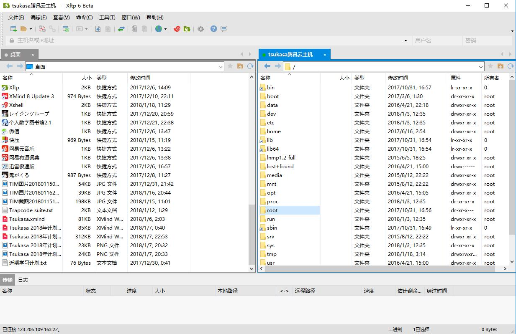The width and height of the screenshot is (516, 334).
Task: Open the dropdown arrow beside open folder icon
Action: coord(31,29)
